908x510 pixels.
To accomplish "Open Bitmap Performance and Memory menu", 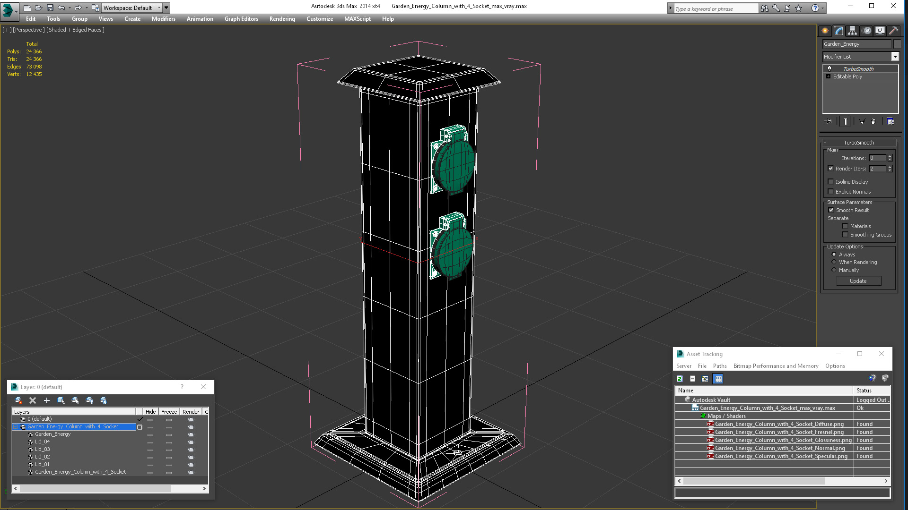I will click(x=776, y=366).
